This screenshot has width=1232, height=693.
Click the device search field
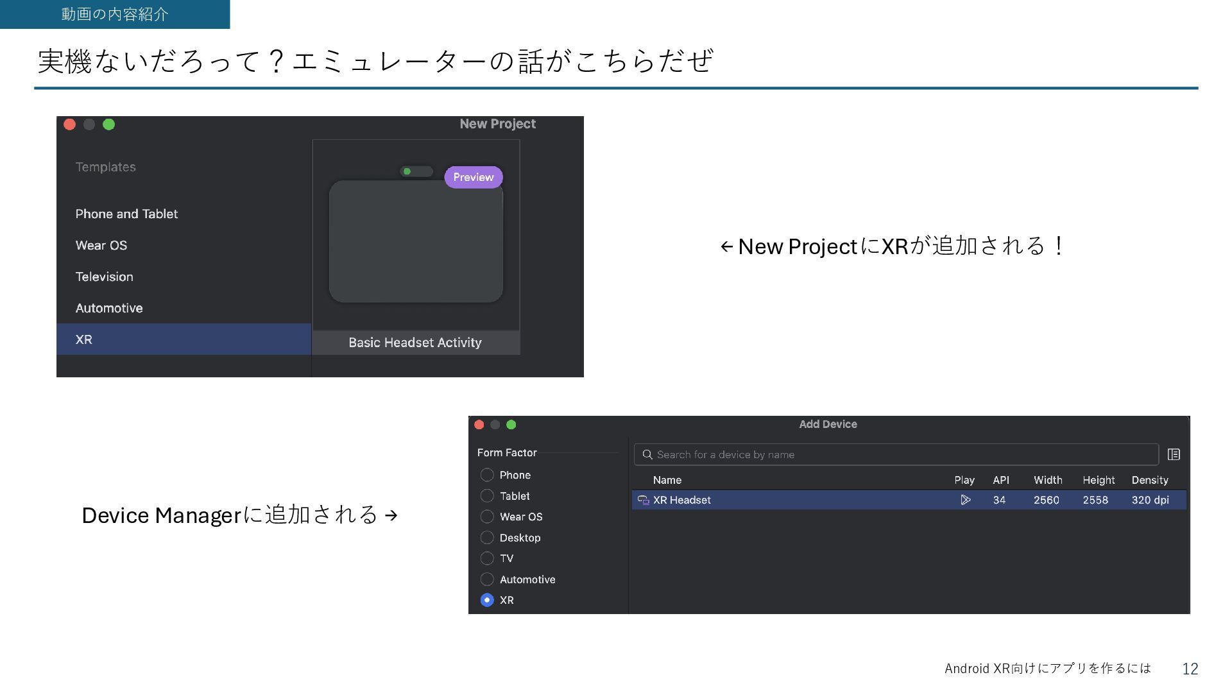click(x=896, y=454)
